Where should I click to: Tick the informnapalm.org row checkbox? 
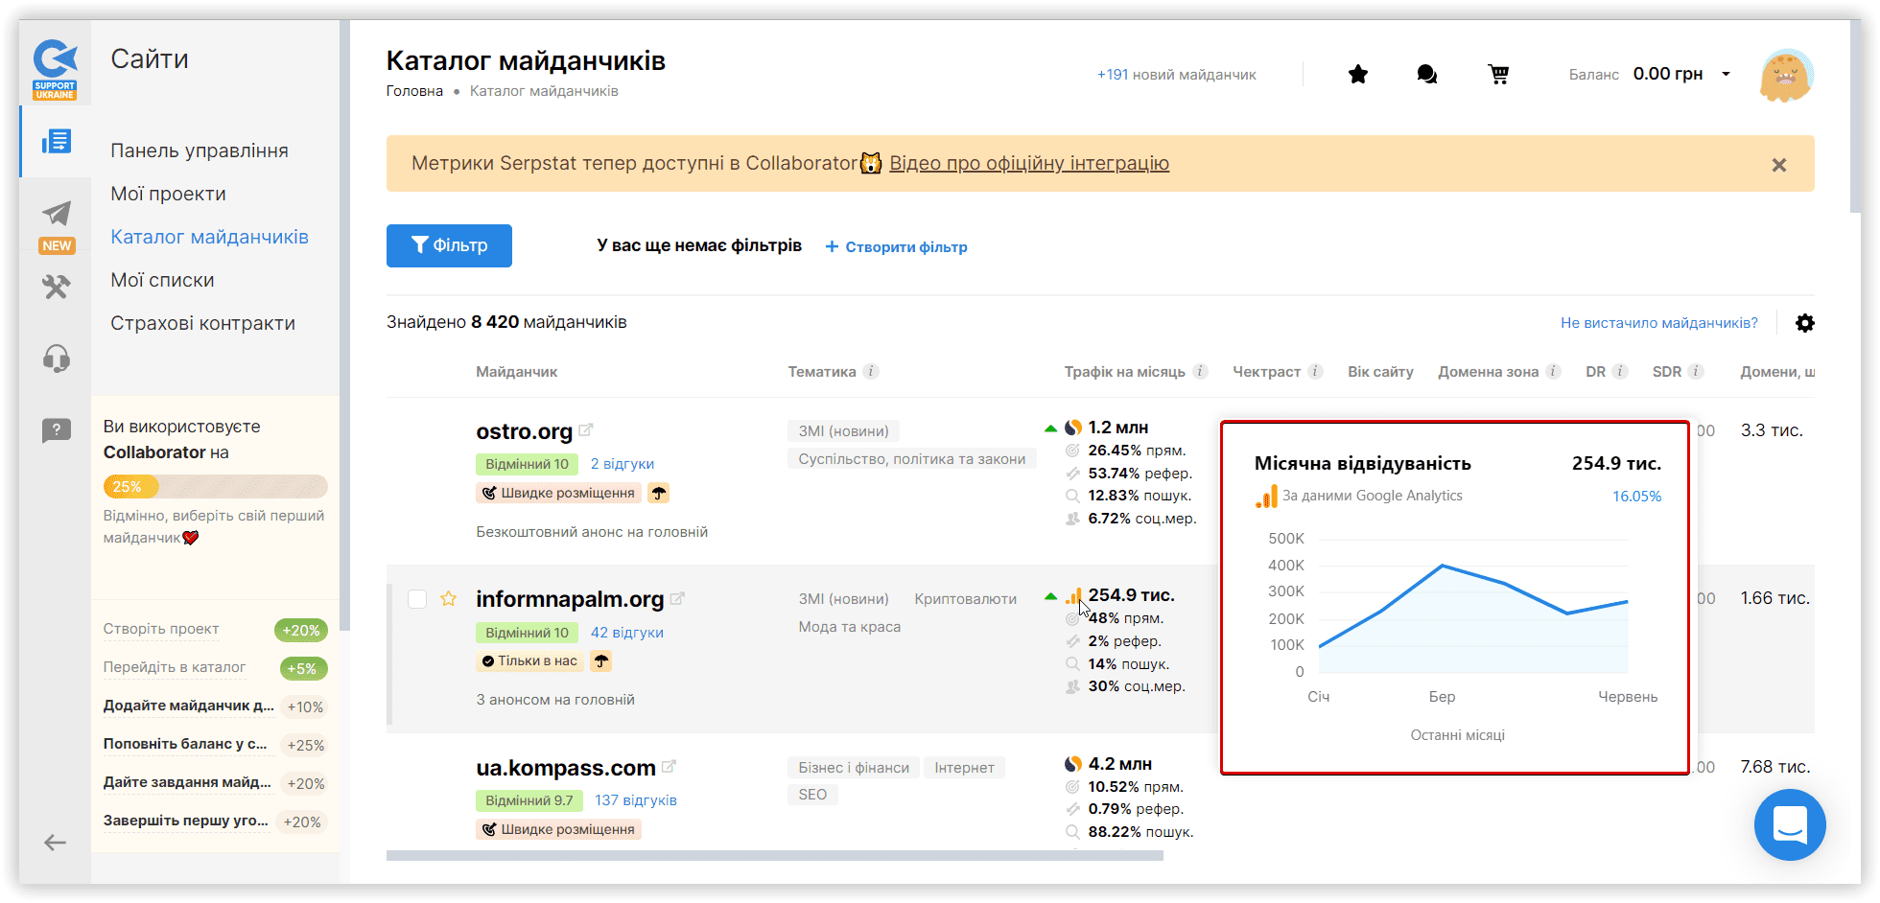coord(417,599)
